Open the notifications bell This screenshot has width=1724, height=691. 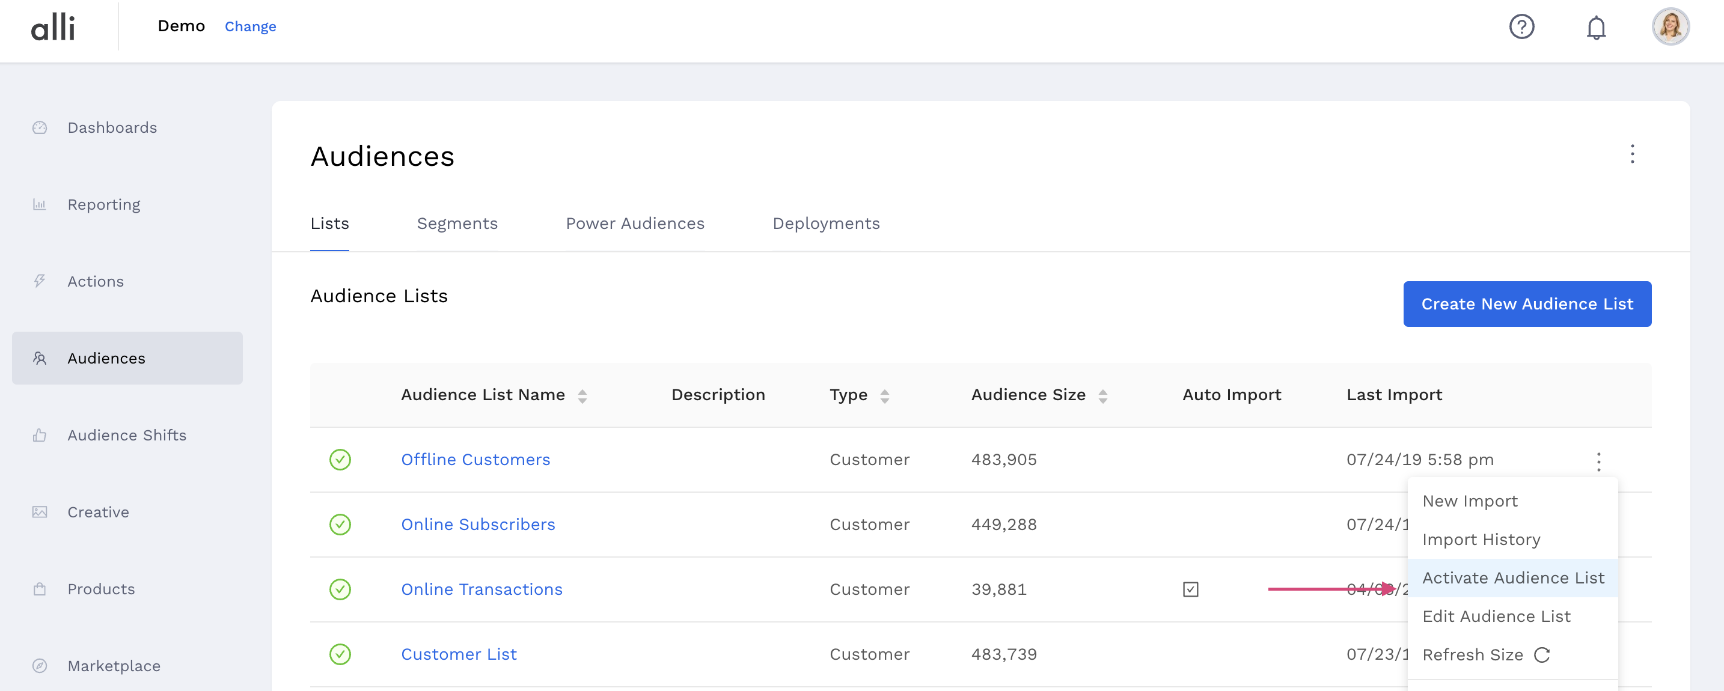(x=1596, y=28)
